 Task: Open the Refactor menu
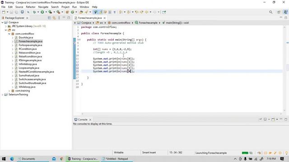click(x=31, y=7)
